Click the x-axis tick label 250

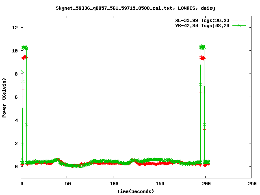(252, 184)
